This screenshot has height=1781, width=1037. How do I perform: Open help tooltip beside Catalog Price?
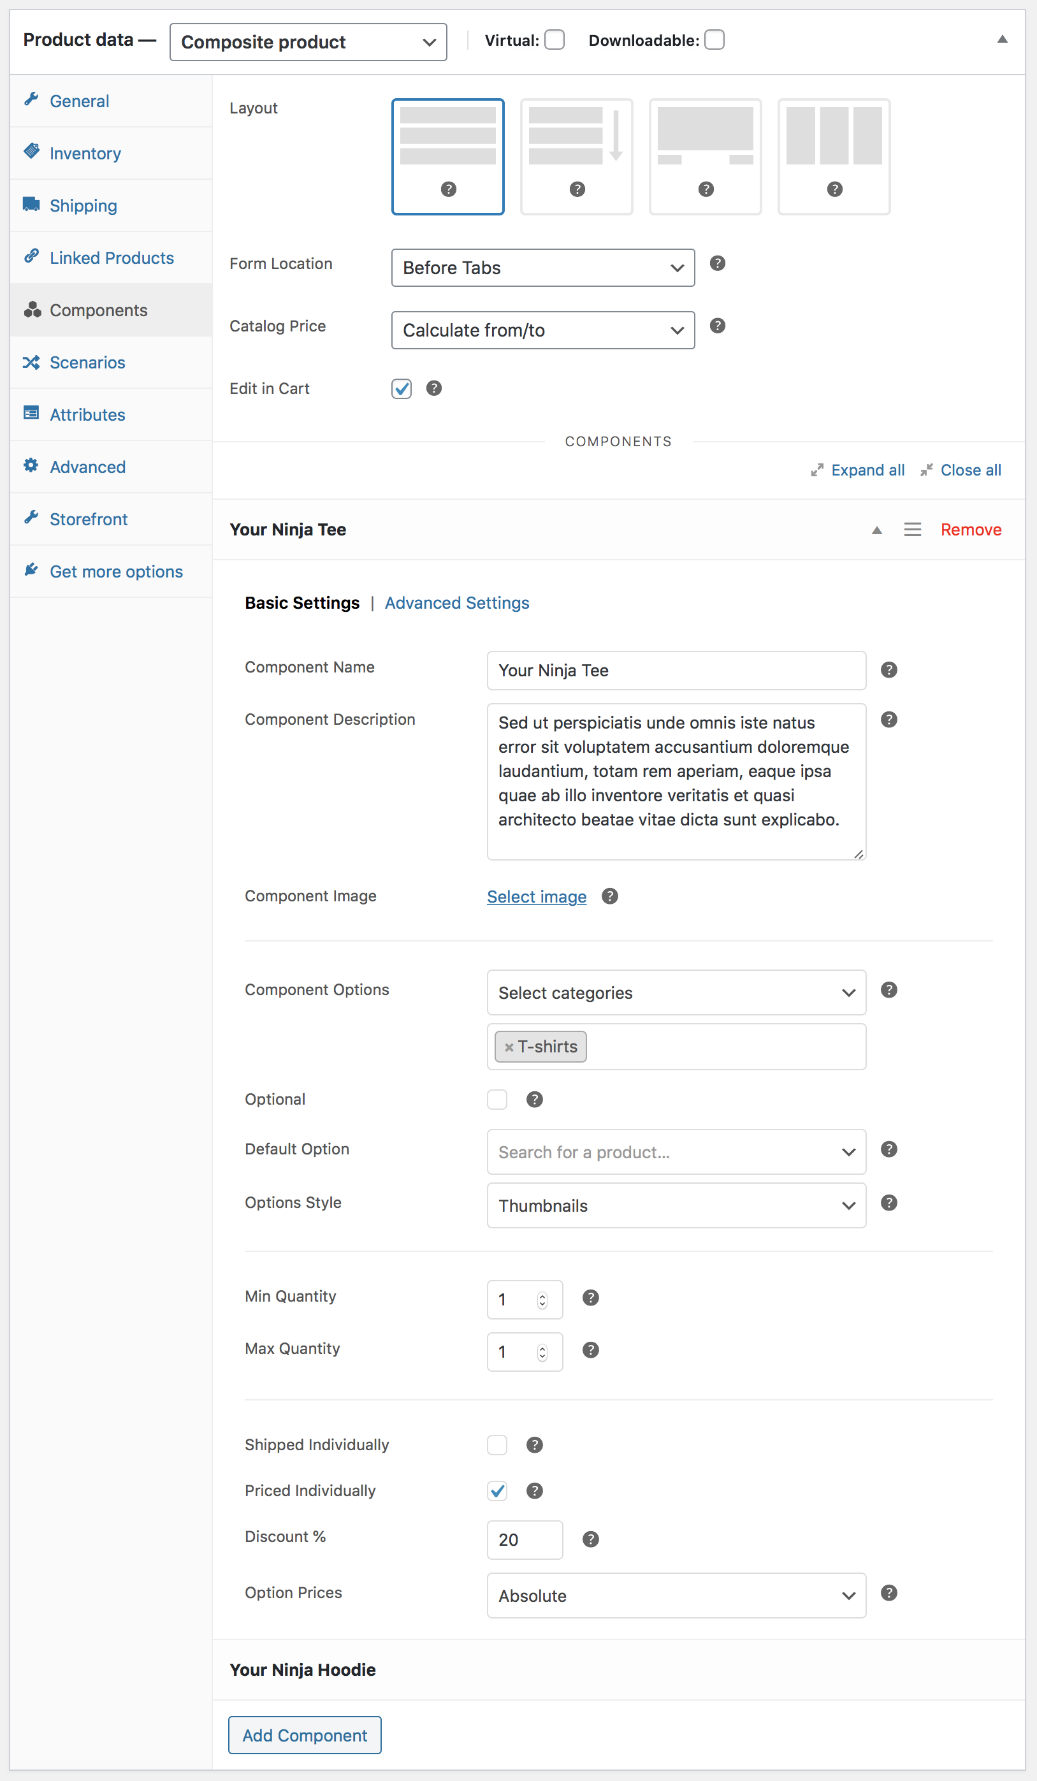point(717,326)
